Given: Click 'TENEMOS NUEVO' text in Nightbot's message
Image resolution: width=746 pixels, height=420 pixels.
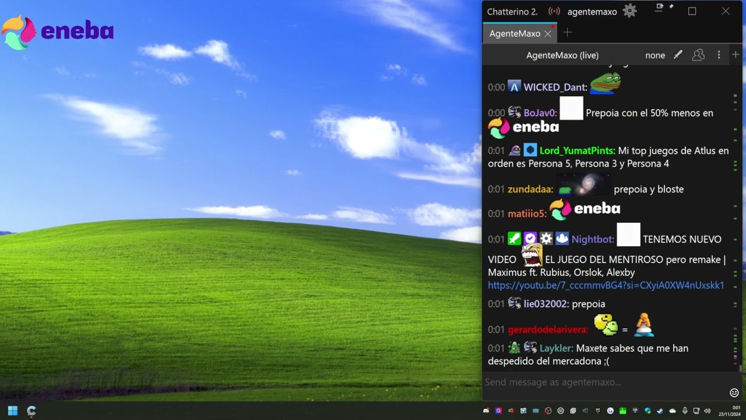Looking at the screenshot, I should coord(682,239).
